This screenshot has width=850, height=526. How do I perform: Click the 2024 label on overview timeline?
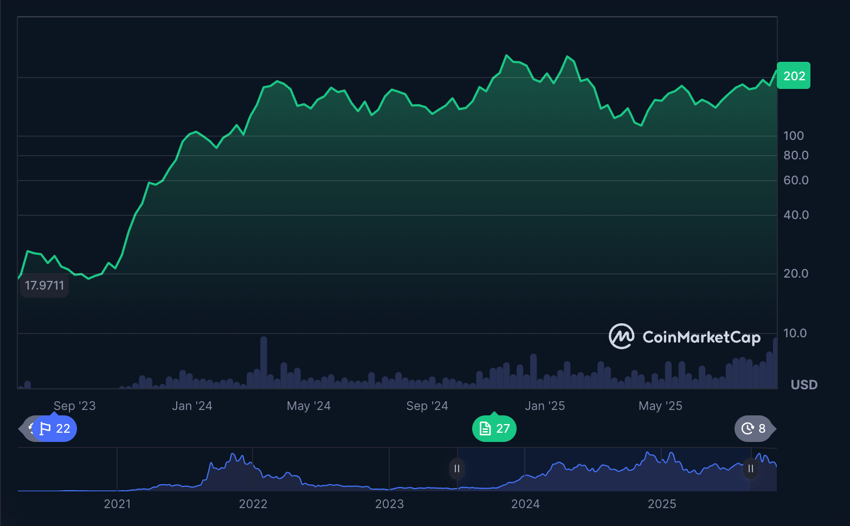[x=525, y=504]
